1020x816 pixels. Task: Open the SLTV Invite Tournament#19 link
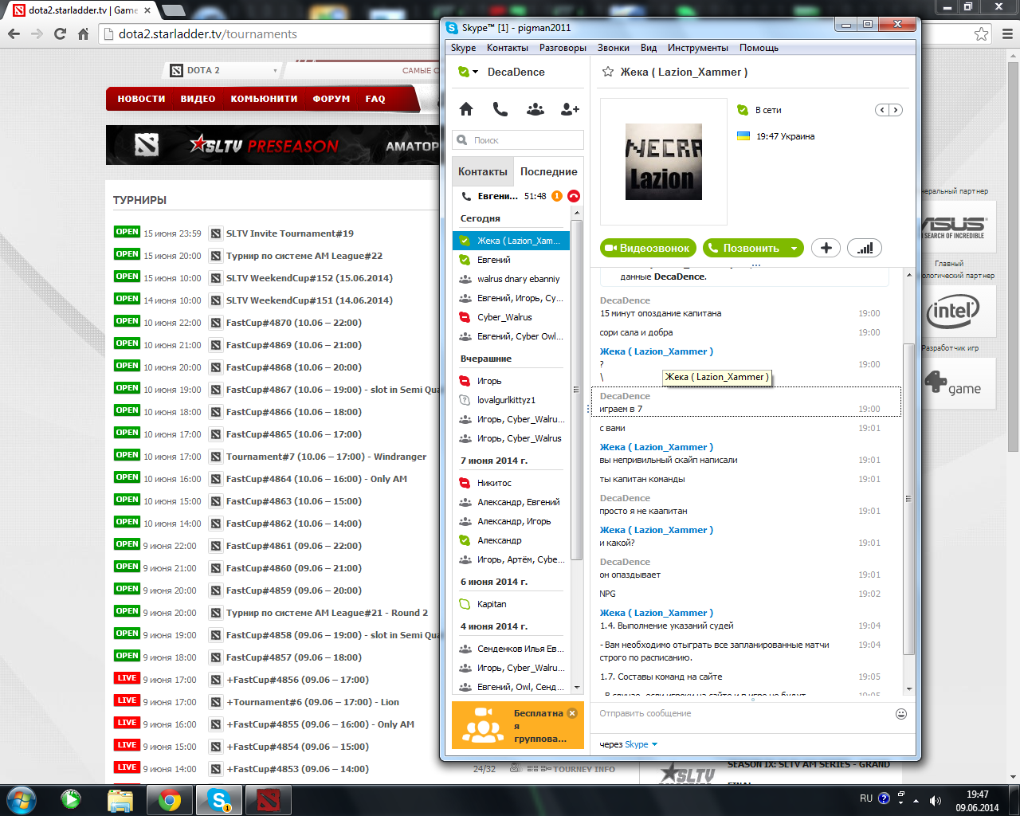click(290, 233)
